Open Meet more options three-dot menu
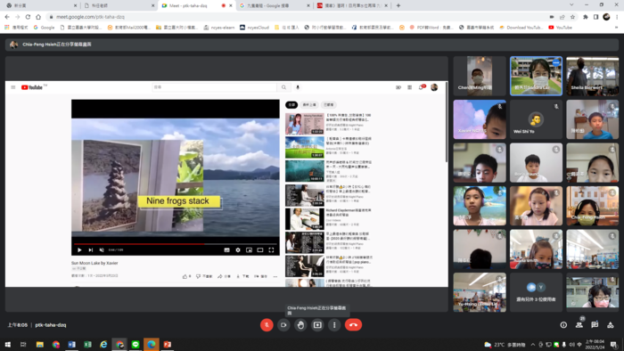This screenshot has width=624, height=351. pos(334,325)
